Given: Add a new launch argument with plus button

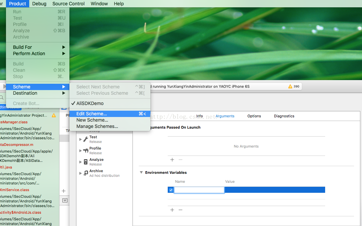Looking at the screenshot, I should coord(172,160).
